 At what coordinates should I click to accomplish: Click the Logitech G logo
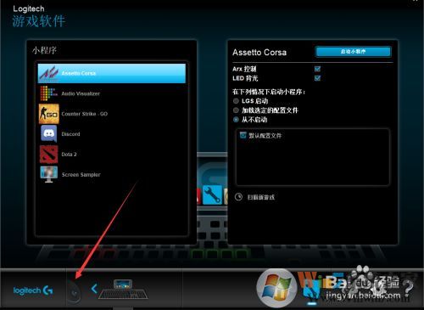click(33, 290)
